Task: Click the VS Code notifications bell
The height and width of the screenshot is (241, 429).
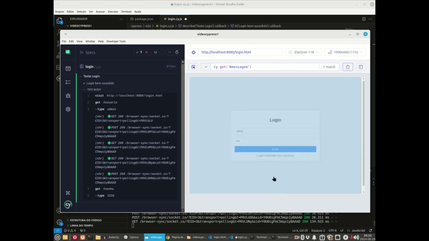Action: (370, 231)
